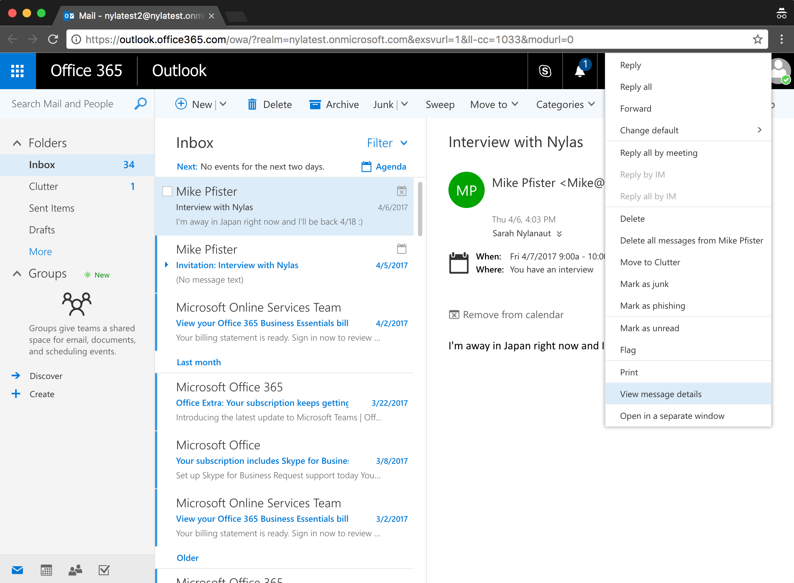This screenshot has height=583, width=794.
Task: Choose Mark as phishing in the menu
Action: click(652, 305)
